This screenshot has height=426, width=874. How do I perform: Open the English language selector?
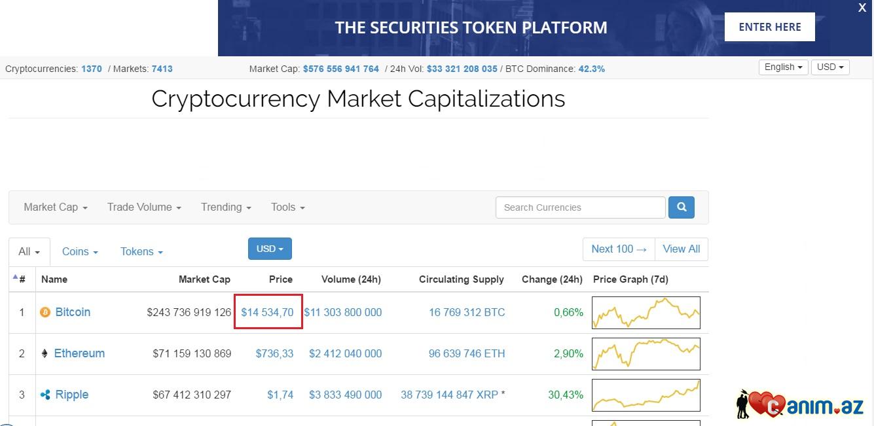click(784, 67)
